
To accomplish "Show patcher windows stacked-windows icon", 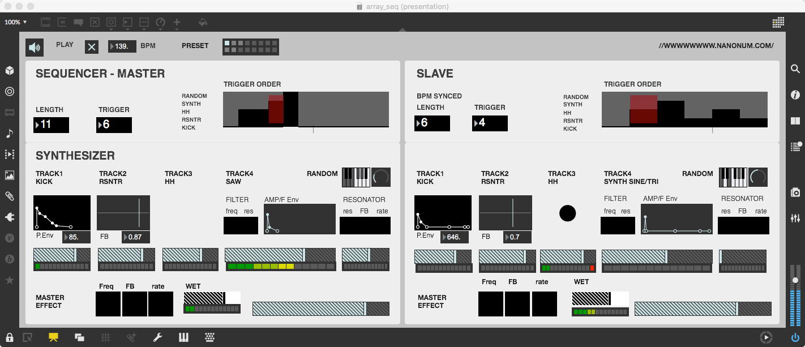I will click(79, 337).
